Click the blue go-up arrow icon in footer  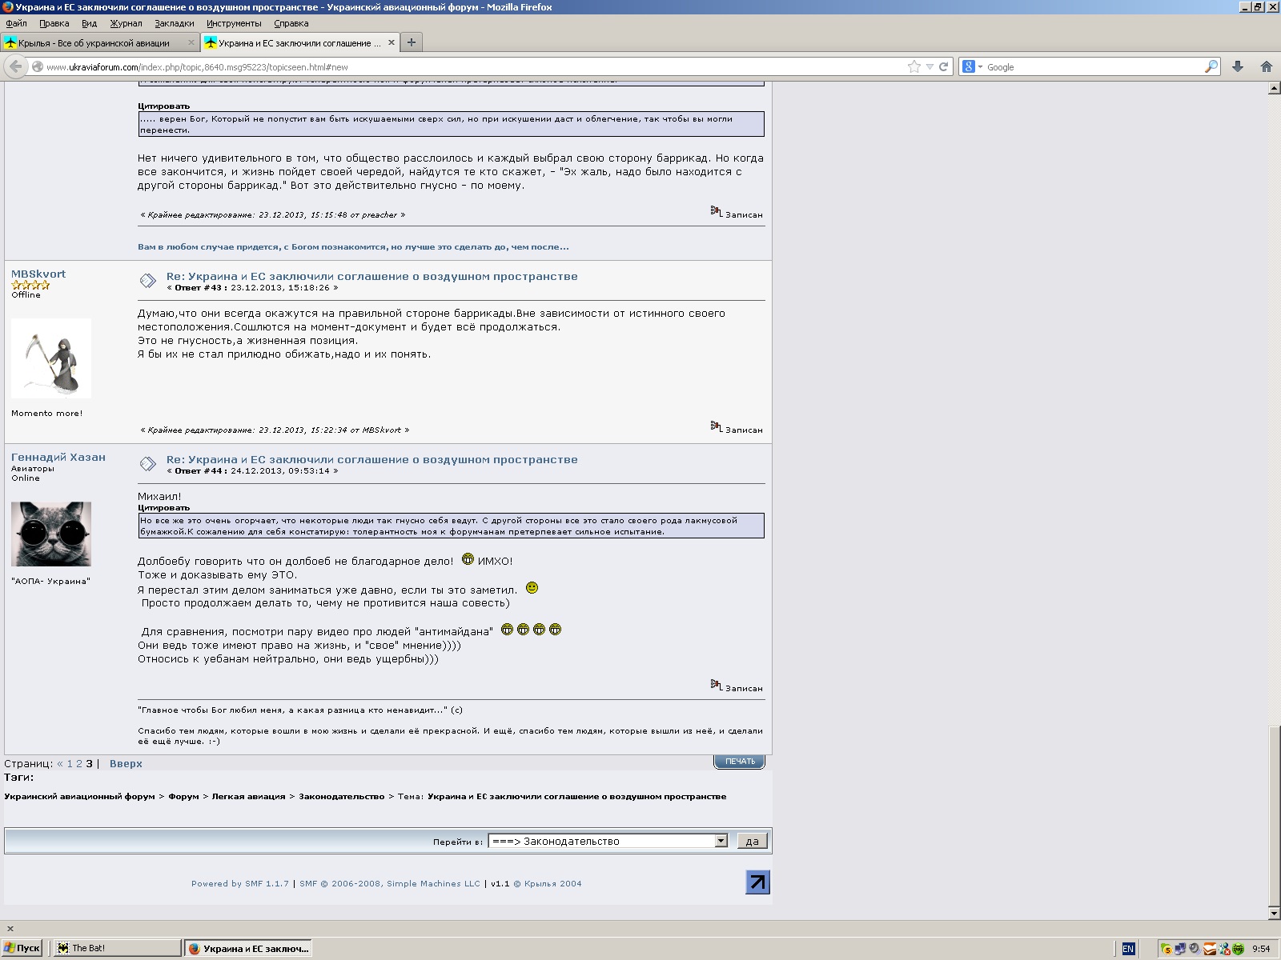(x=757, y=882)
